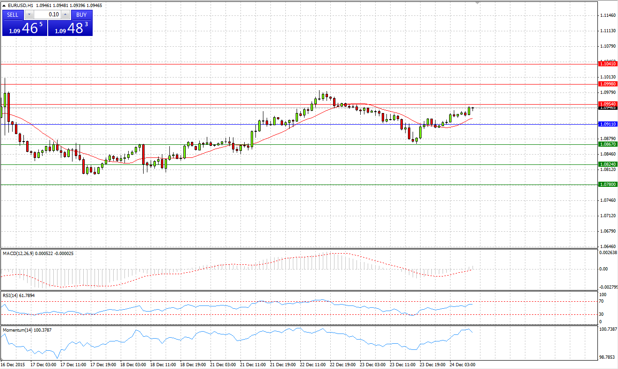The width and height of the screenshot is (618, 369).
Task: Select the blue 1.09110 pivot level label
Action: click(608, 124)
